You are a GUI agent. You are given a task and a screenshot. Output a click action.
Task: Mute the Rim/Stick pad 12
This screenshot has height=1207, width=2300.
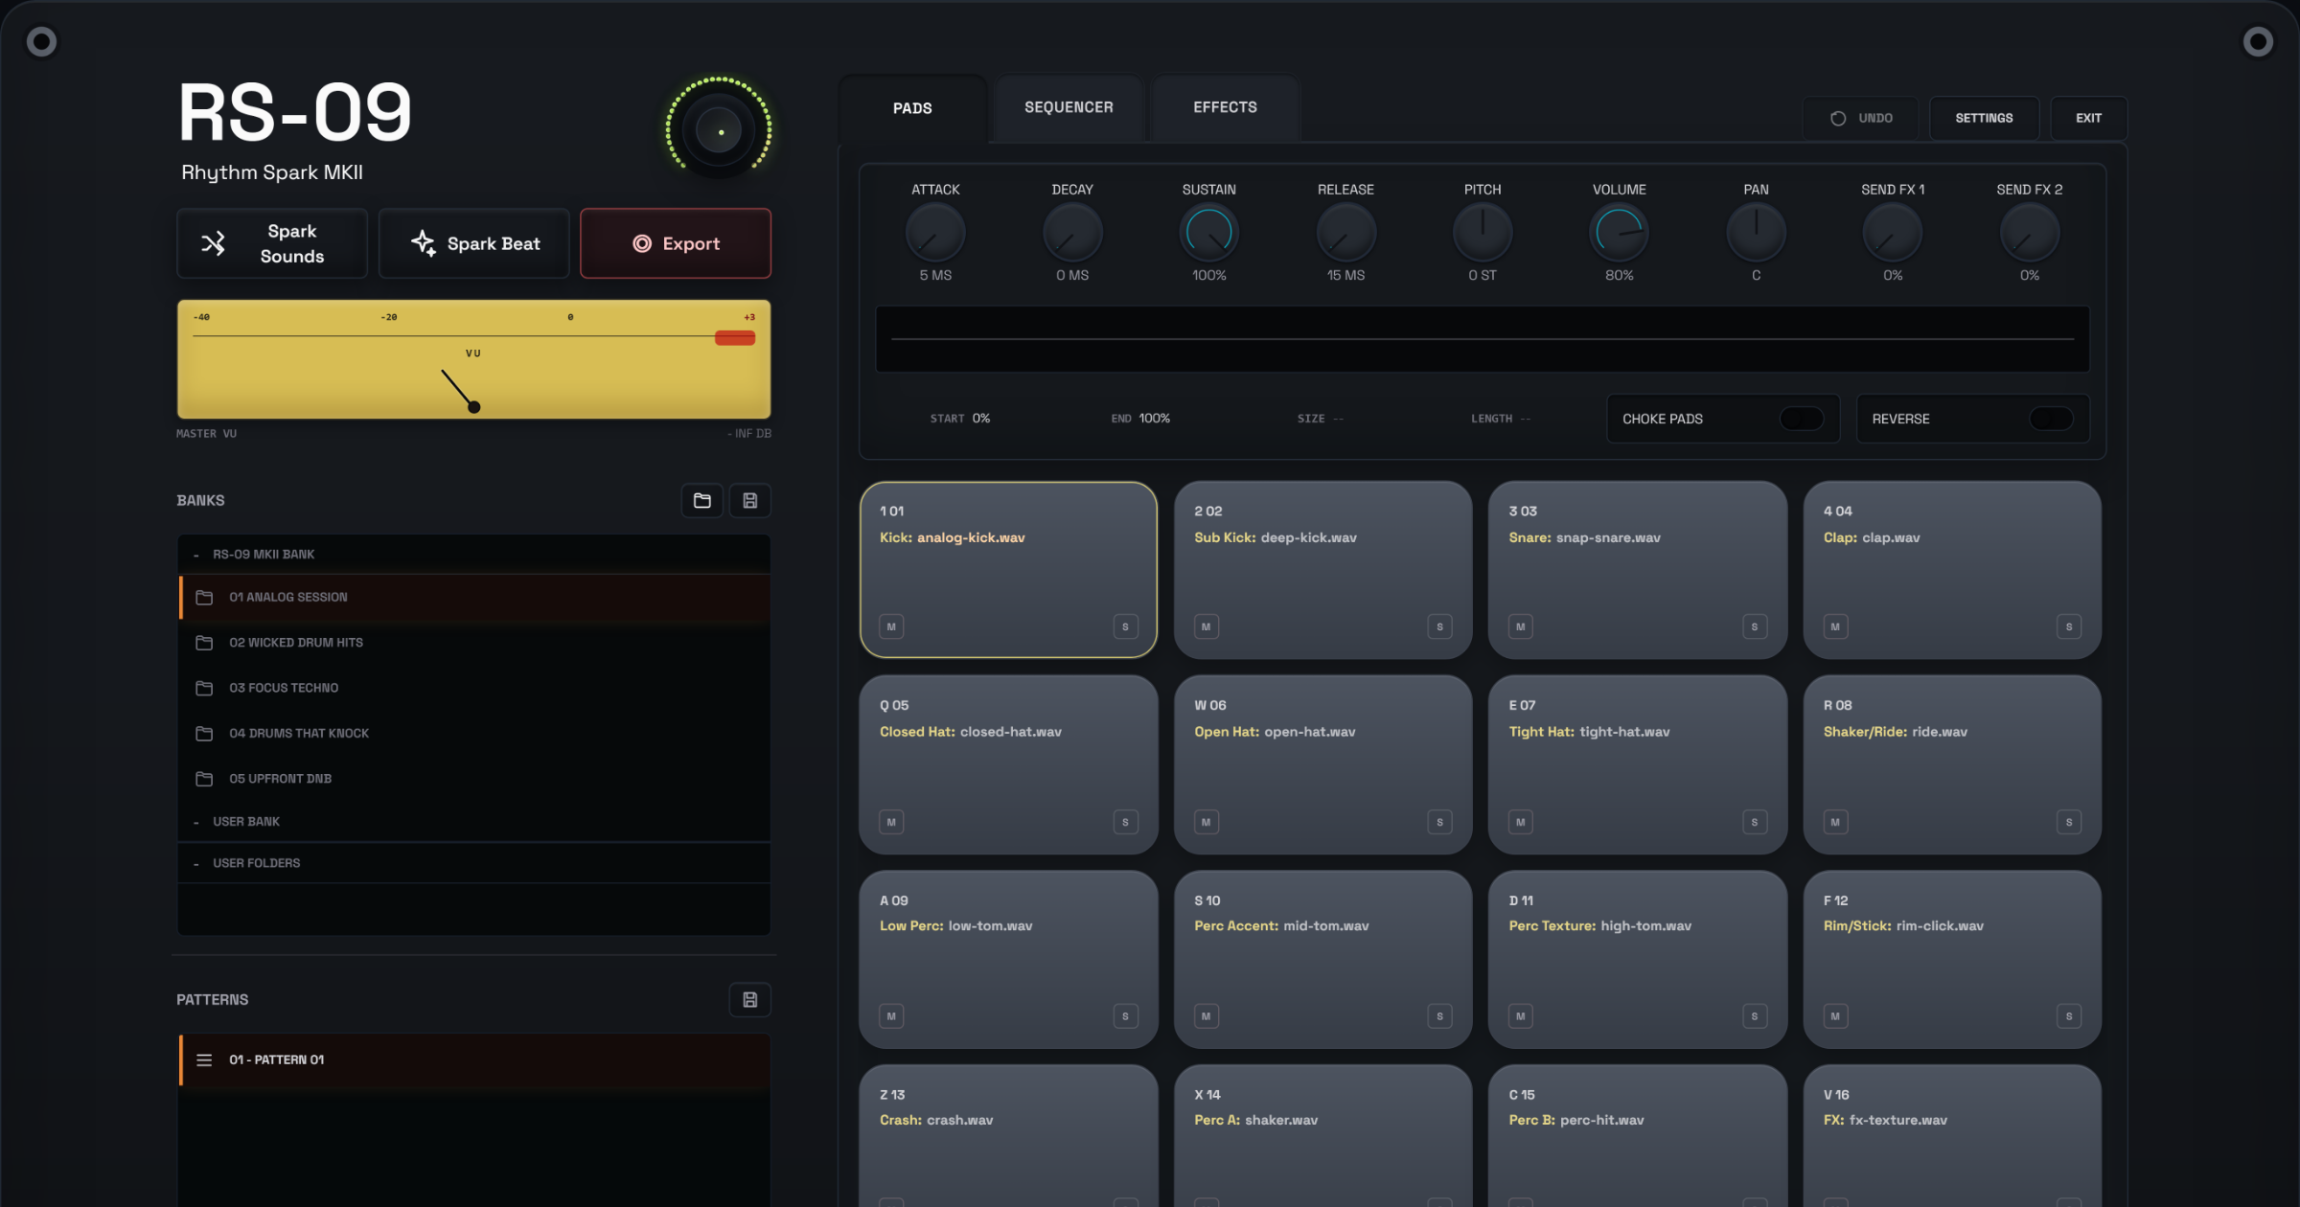pos(1835,1016)
